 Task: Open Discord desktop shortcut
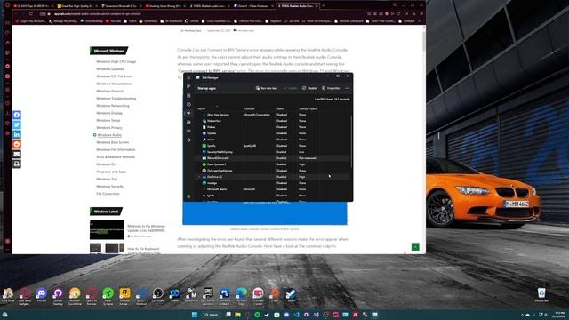(42, 294)
